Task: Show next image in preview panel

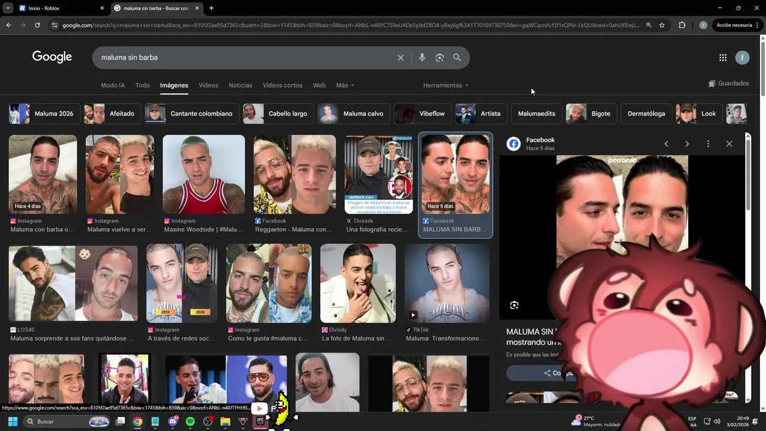Action: tap(687, 144)
